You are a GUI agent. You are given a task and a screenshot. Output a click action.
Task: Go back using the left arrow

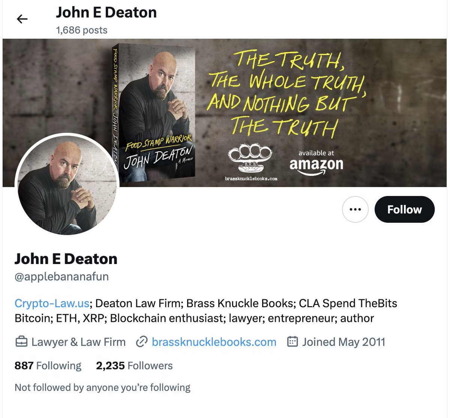22,19
